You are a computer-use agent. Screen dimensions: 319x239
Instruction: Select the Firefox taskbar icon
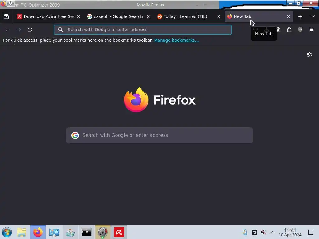click(38, 232)
